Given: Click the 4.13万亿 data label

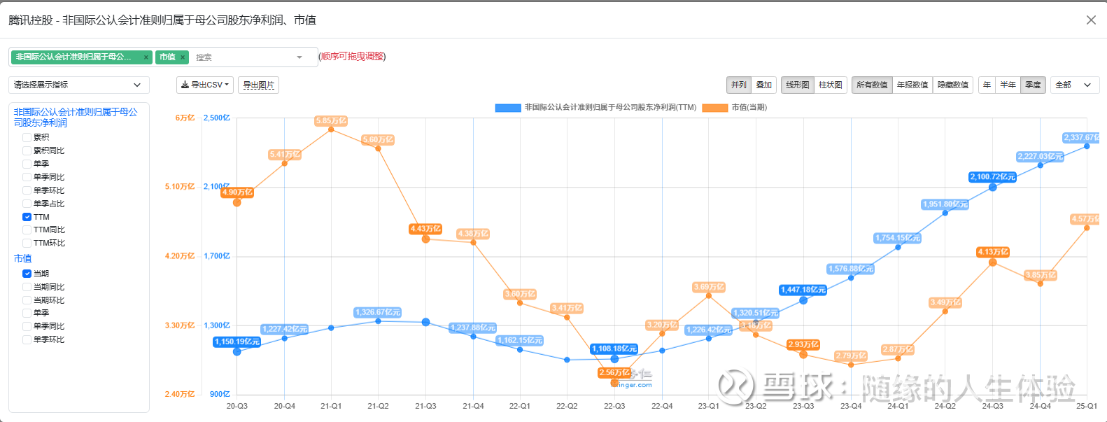Looking at the screenshot, I should pyautogui.click(x=993, y=252).
